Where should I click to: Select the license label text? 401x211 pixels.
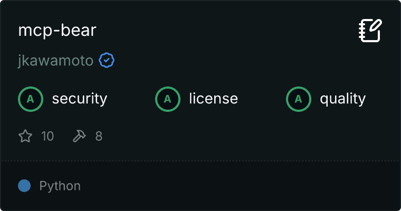point(213,99)
